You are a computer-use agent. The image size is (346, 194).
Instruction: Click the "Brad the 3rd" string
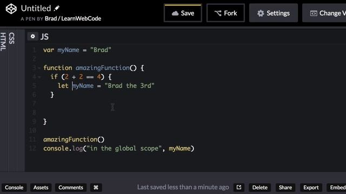pos(130,86)
